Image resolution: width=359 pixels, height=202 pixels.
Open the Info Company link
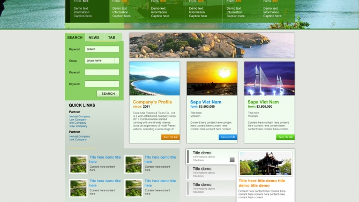[x=78, y=123]
